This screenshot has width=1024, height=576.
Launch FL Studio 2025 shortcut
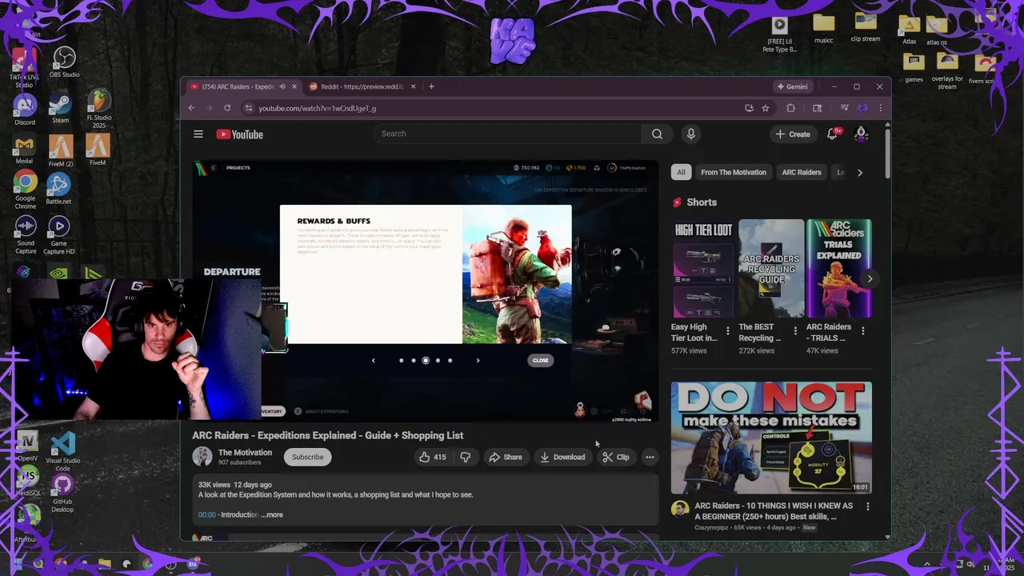pos(99,108)
